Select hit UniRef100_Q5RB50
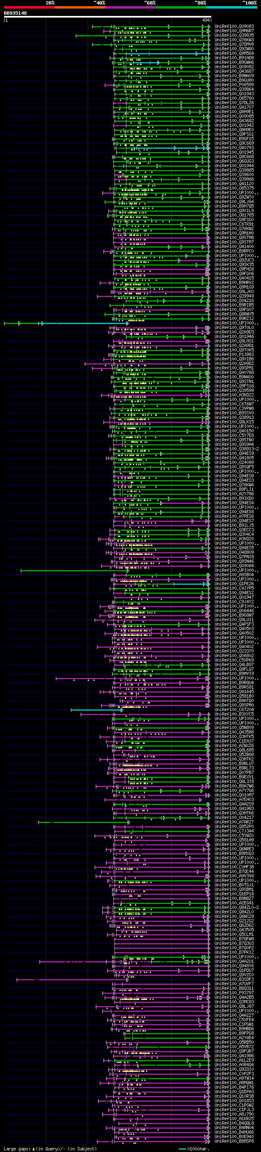The height and width of the screenshot is (1152, 261). pos(234,1042)
